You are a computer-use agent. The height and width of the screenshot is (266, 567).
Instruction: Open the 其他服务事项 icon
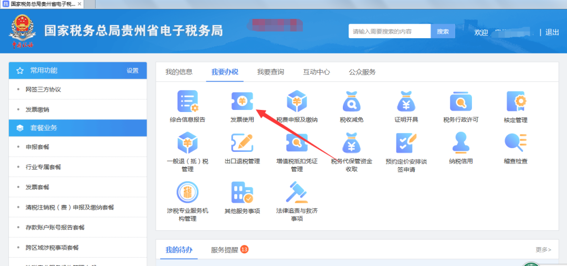242,193
